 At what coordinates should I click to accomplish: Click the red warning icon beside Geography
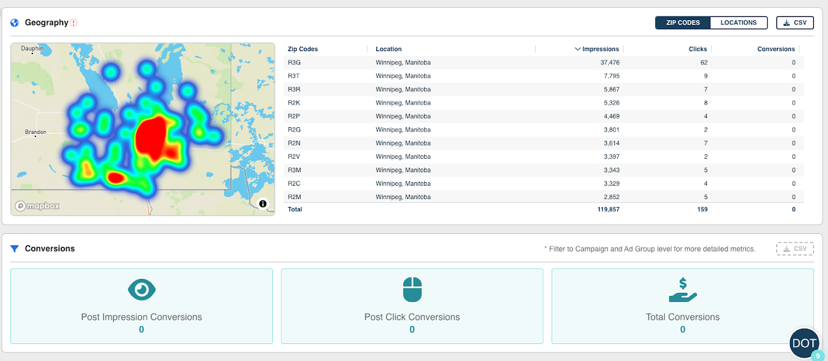tap(74, 23)
